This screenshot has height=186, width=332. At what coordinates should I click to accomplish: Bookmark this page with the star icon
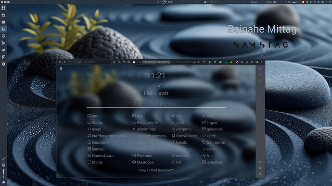tap(199, 62)
